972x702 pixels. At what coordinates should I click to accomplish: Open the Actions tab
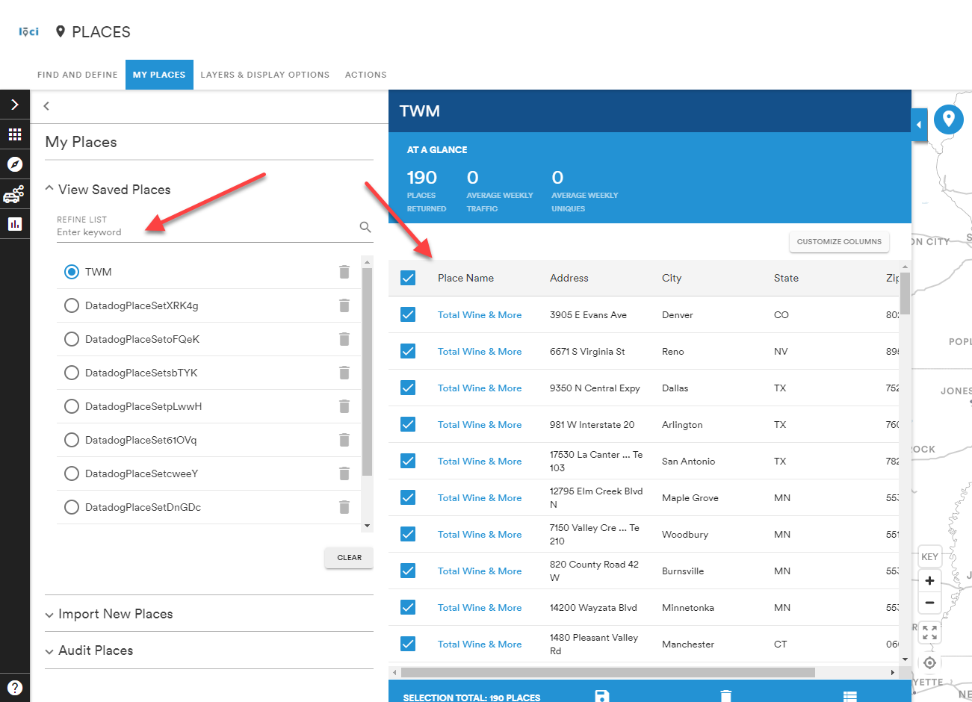click(366, 75)
